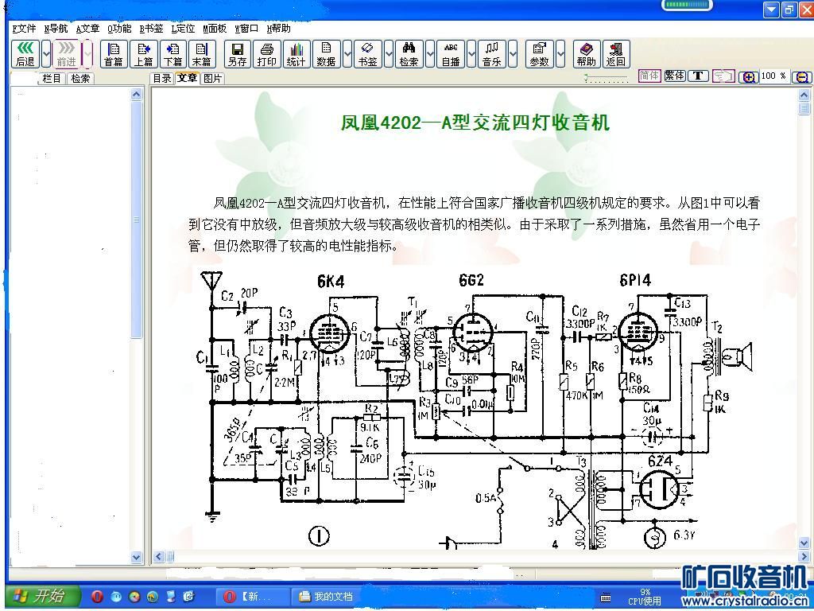Image resolution: width=814 pixels, height=611 pixels.
Task: Expand dropdown arrow next to 自播
Action: coord(471,54)
